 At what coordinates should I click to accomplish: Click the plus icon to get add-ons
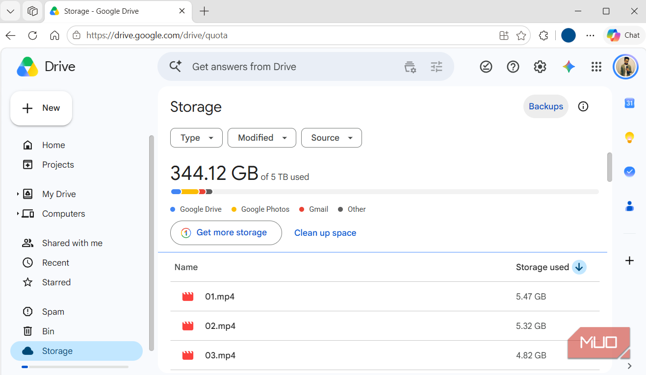click(630, 261)
